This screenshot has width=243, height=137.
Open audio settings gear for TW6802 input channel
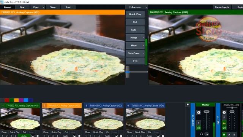pyautogui.click(x=224, y=113)
